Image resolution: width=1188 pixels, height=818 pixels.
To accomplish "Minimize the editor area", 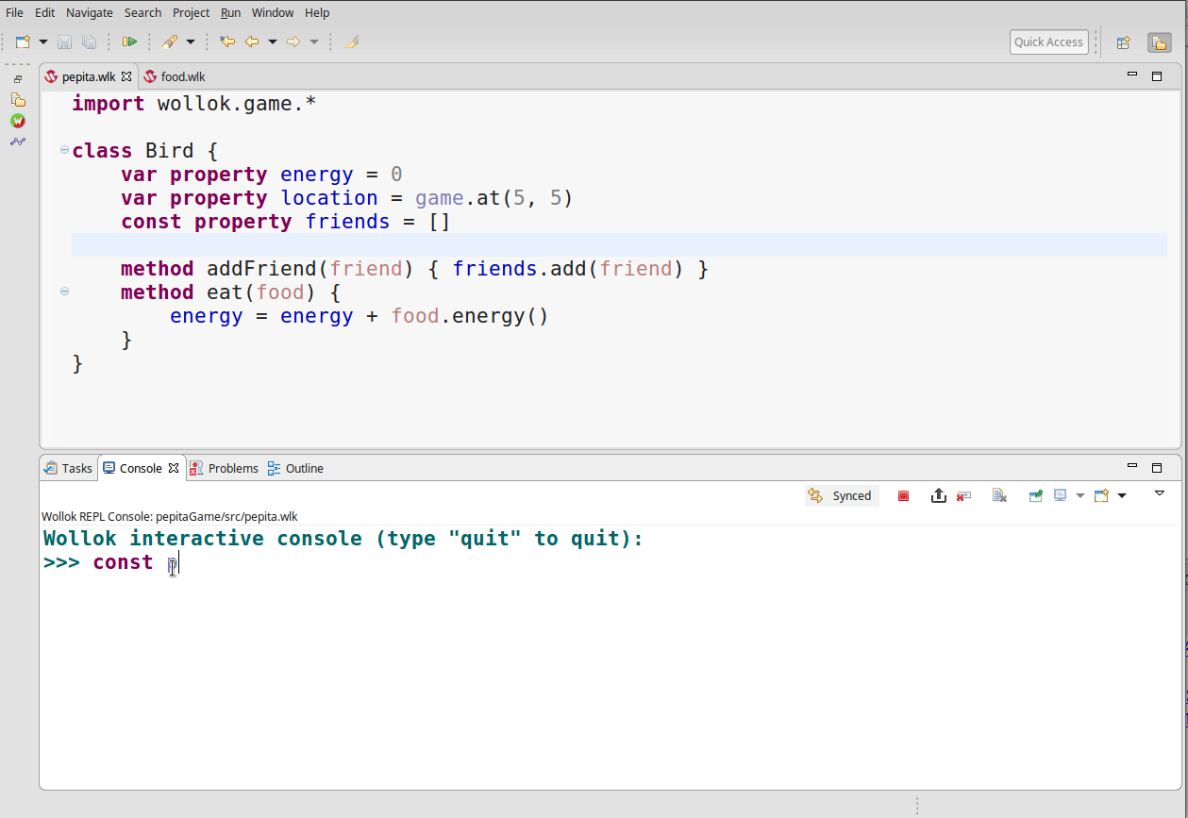I will pos(1133,75).
